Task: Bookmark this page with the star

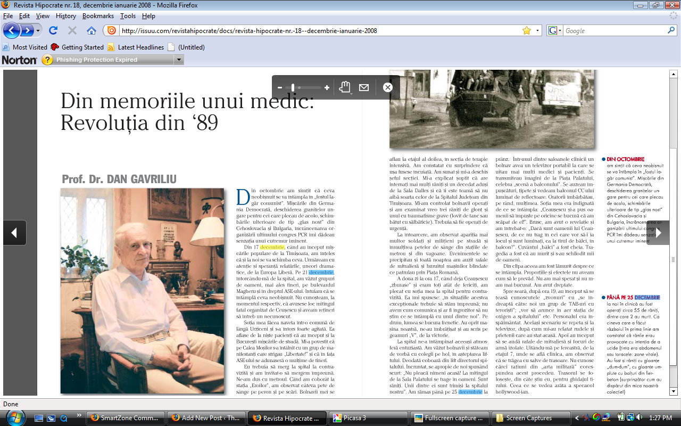Action: (526, 30)
